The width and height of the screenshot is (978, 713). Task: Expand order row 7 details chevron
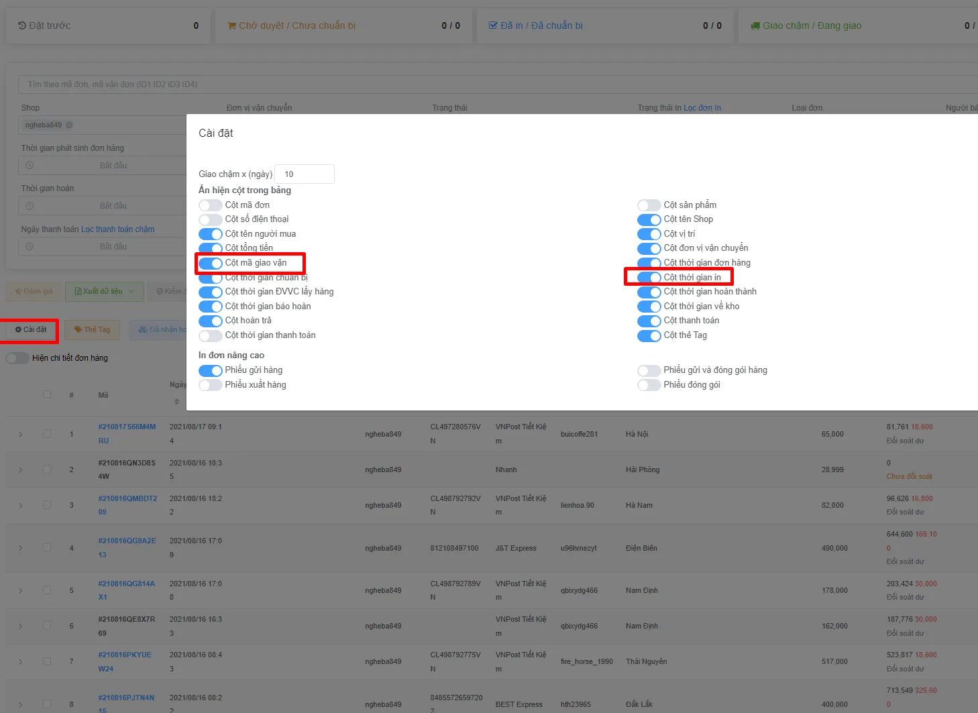pyautogui.click(x=21, y=662)
